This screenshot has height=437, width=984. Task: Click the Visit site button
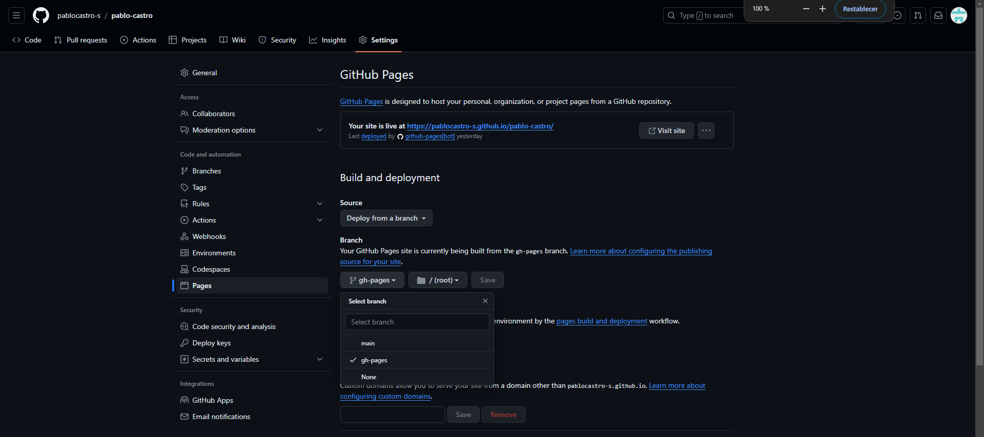click(x=666, y=130)
